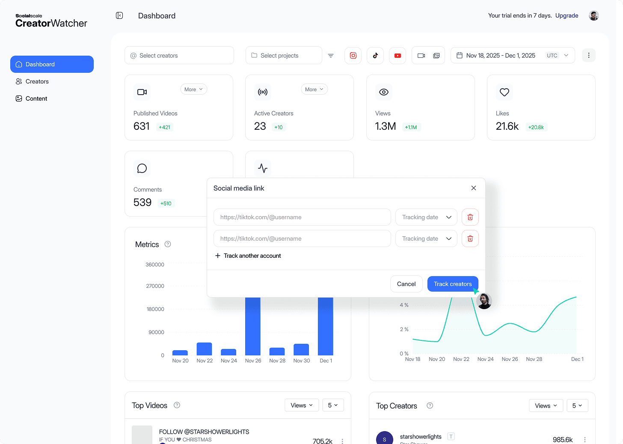
Task: Show help tooltip next to Top Videos
Action: coord(177,405)
